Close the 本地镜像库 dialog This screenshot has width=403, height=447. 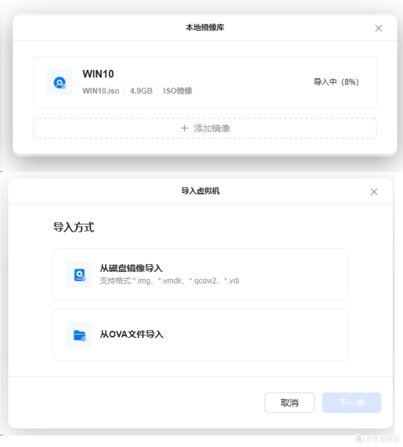point(378,28)
